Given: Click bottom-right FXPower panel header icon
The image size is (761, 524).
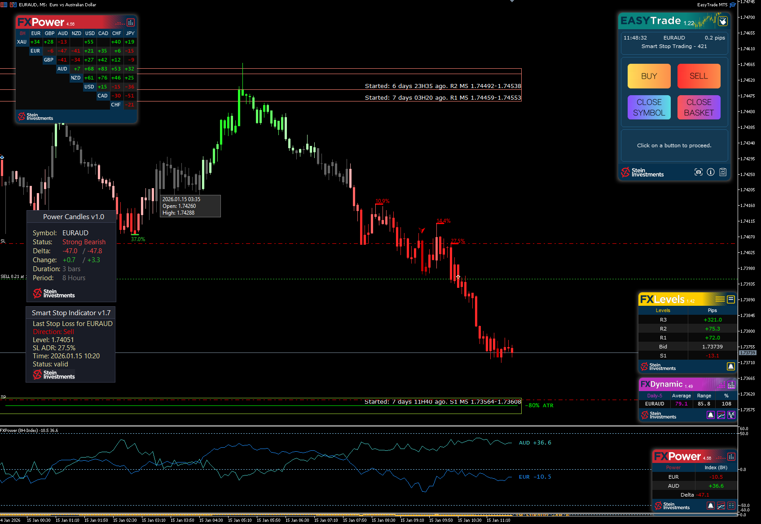Looking at the screenshot, I should [x=731, y=457].
